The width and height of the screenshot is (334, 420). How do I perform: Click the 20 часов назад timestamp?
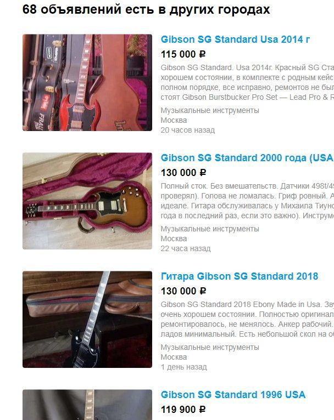pos(188,130)
